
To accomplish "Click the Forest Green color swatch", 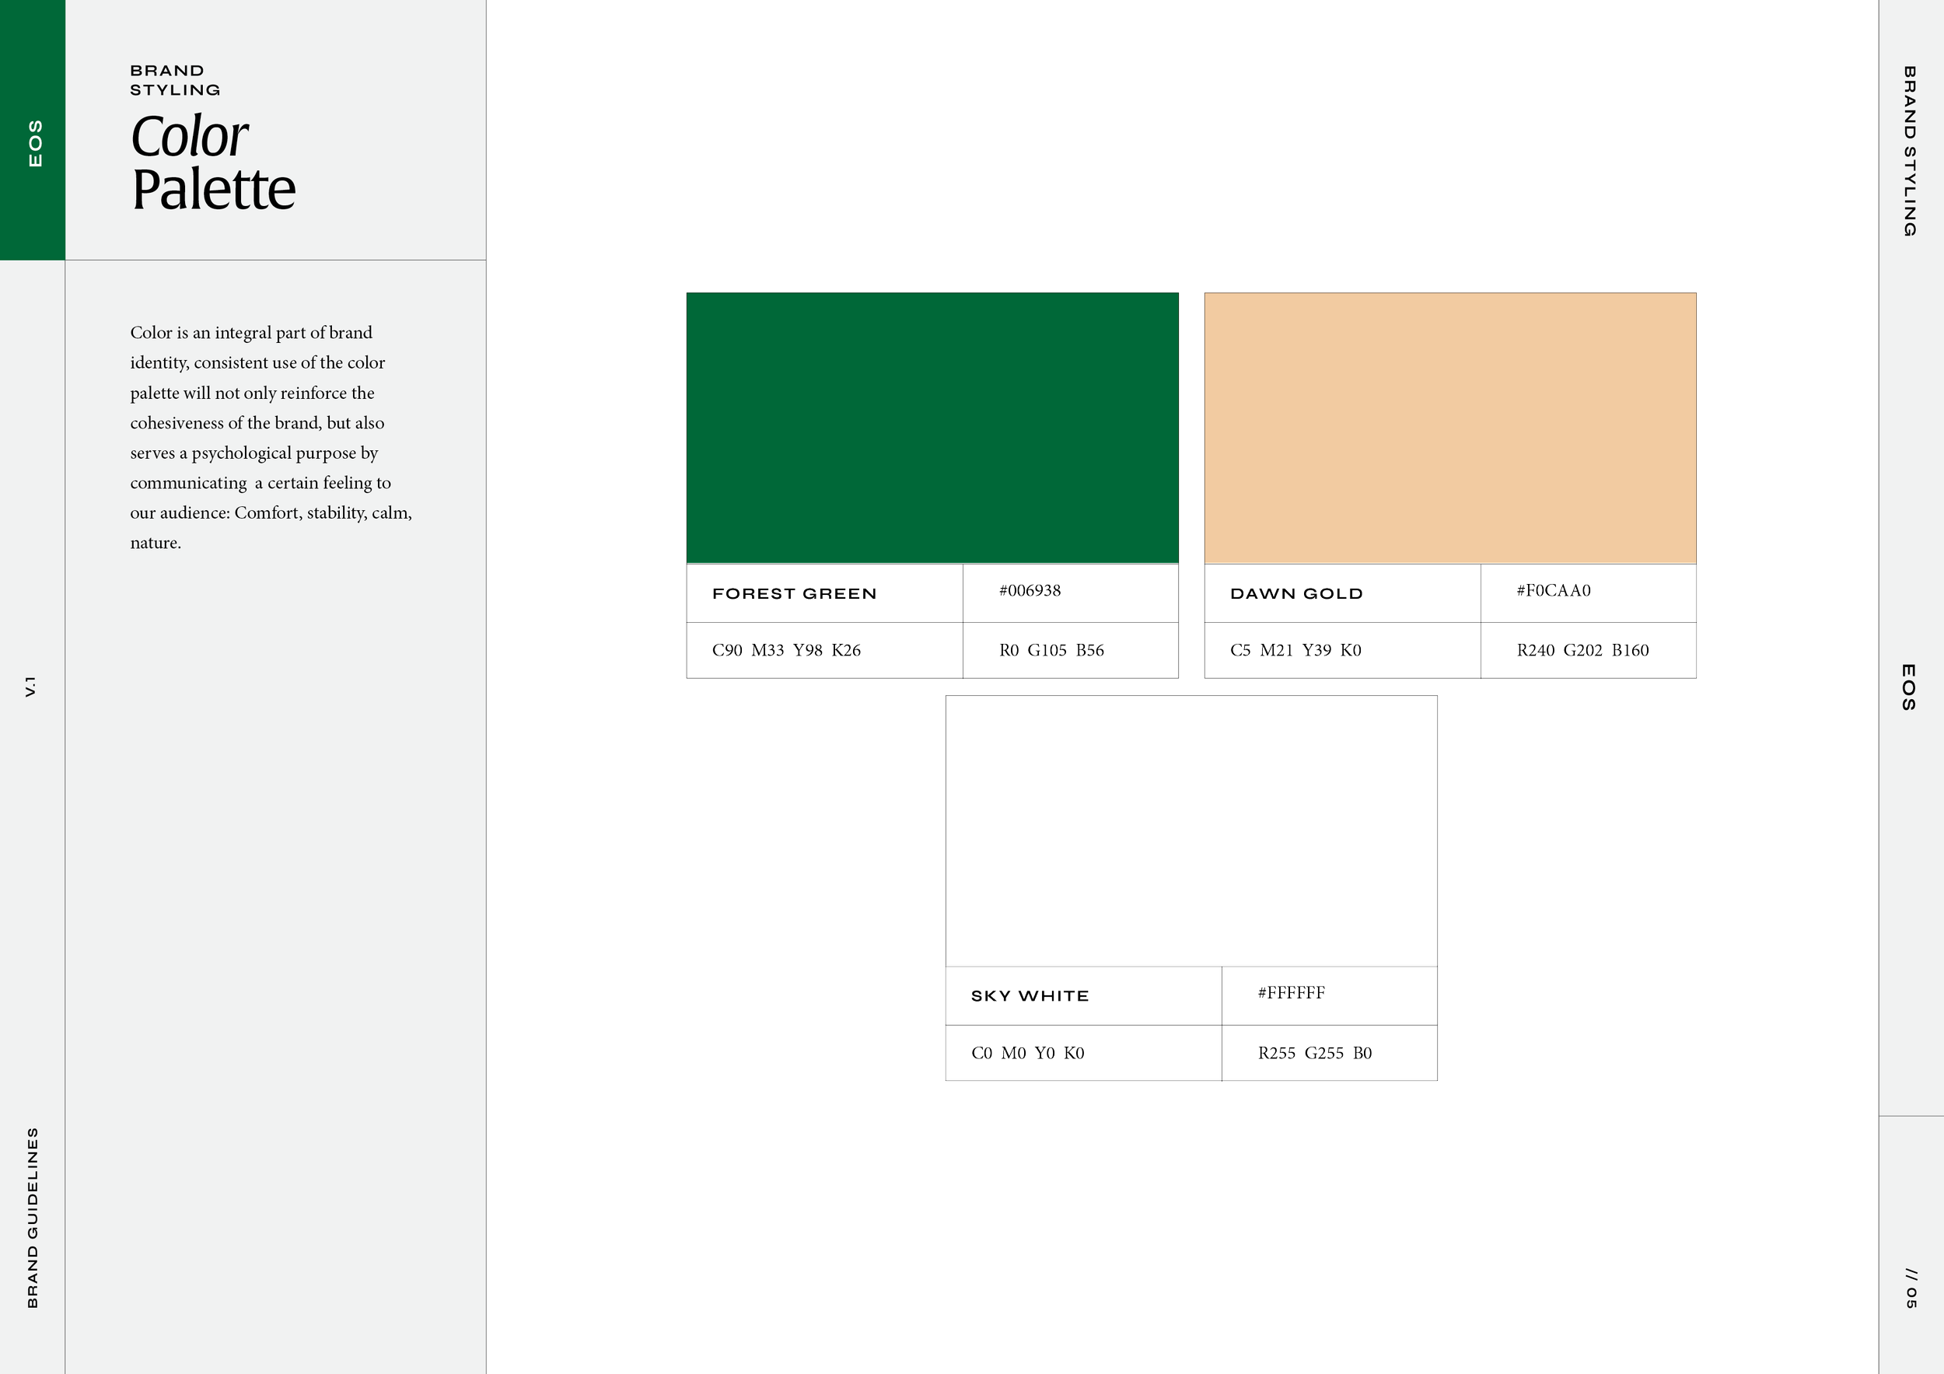I will 932,428.
